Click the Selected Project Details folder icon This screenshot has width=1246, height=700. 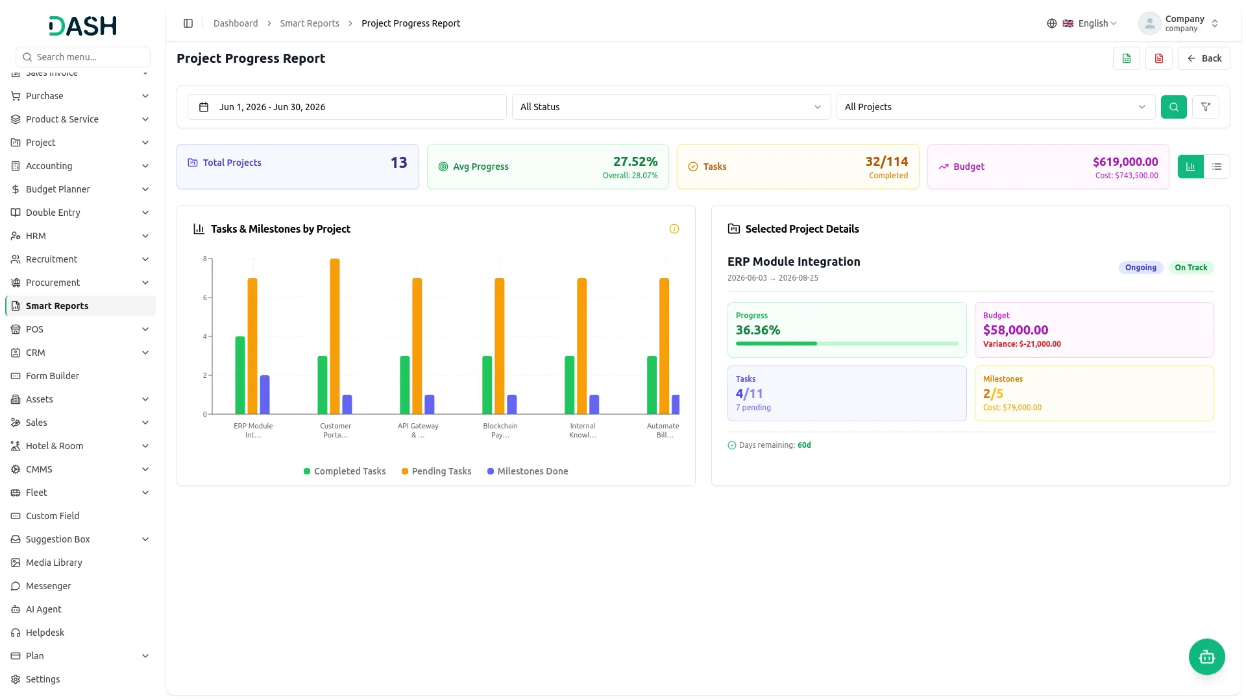pos(734,229)
